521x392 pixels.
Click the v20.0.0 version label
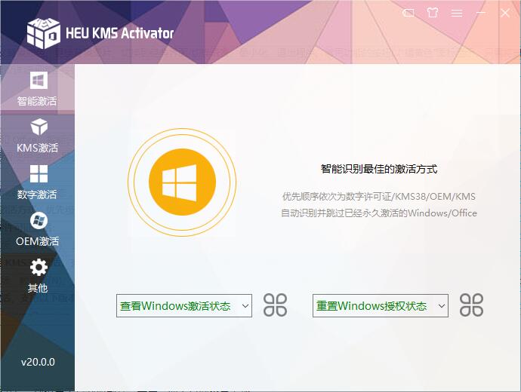tap(38, 362)
